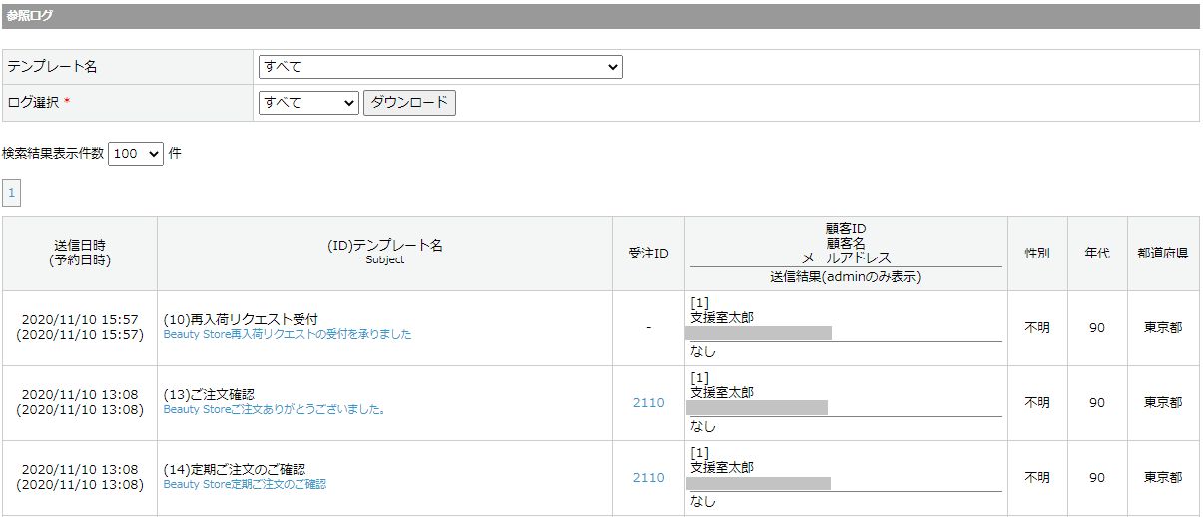Viewport: 1203px width, 517px height.
Task: Click the ダウンロード button
Action: pos(409,102)
